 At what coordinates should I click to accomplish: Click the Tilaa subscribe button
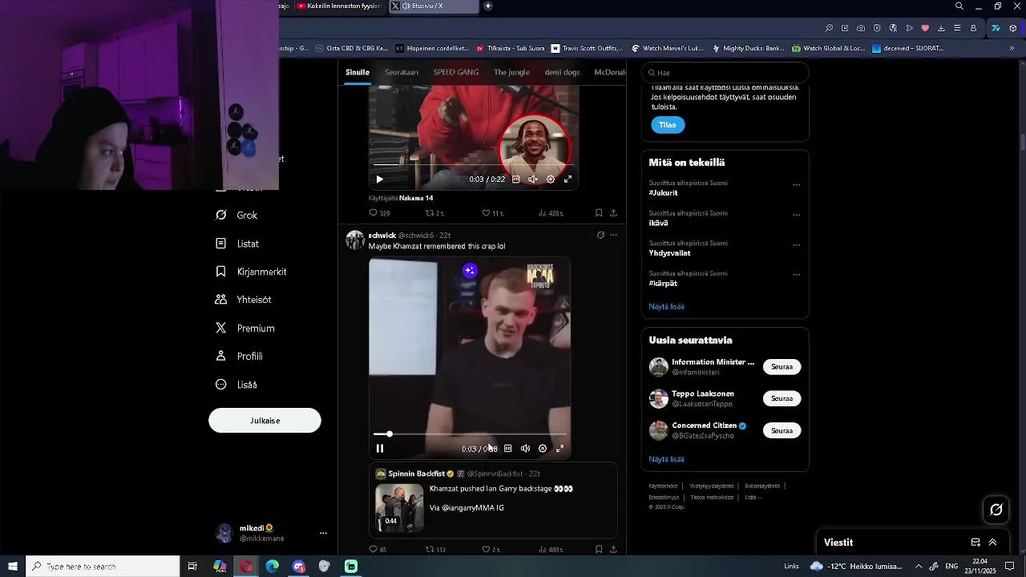coord(668,125)
